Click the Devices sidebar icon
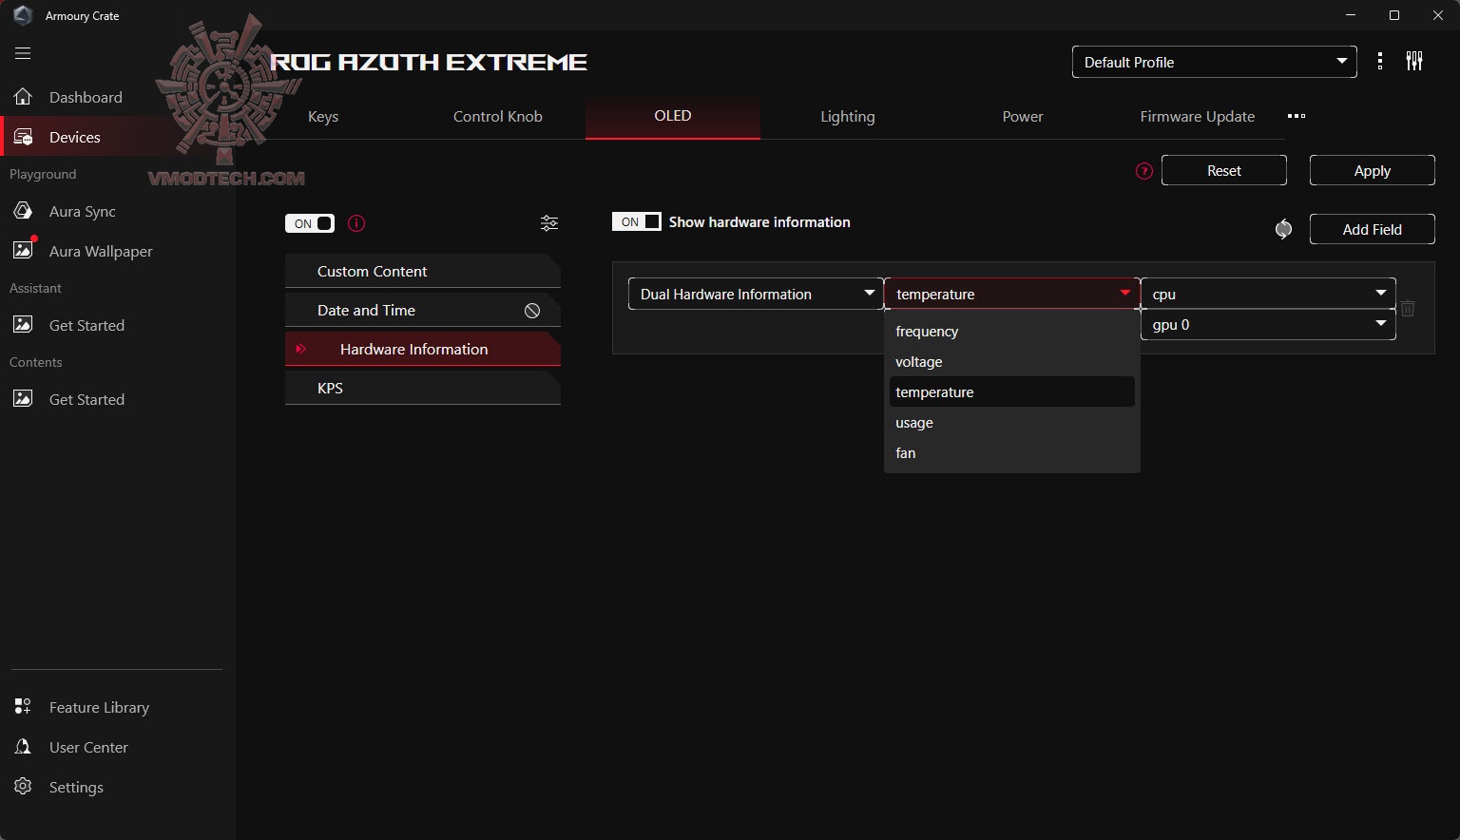 (x=23, y=137)
